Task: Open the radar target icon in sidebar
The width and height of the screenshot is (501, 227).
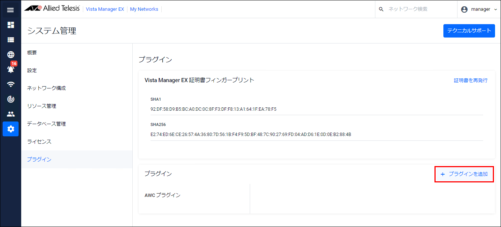Action: tap(10, 99)
